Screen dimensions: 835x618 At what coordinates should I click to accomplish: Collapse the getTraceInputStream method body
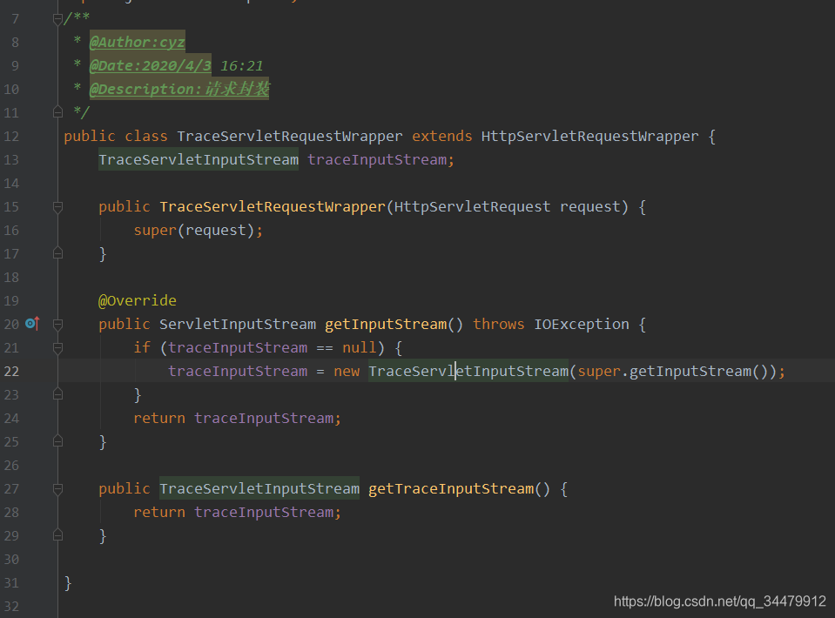tap(57, 487)
